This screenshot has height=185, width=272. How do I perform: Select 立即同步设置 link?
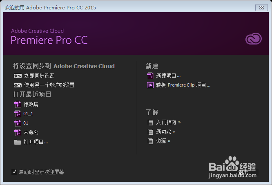39,76
